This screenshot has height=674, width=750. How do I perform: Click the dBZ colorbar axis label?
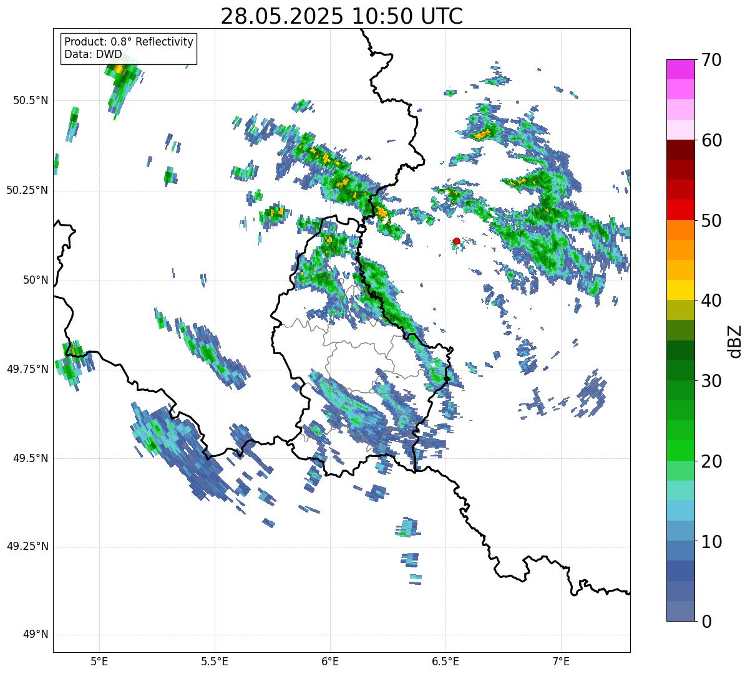735,340
